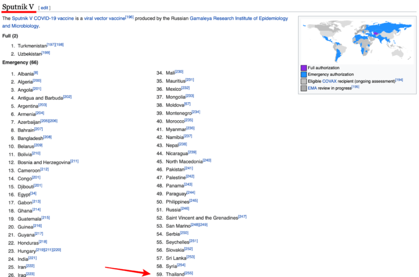Click citation 196 after viral vector vaccine
Screen dimensions: 419x277
[129, 17]
